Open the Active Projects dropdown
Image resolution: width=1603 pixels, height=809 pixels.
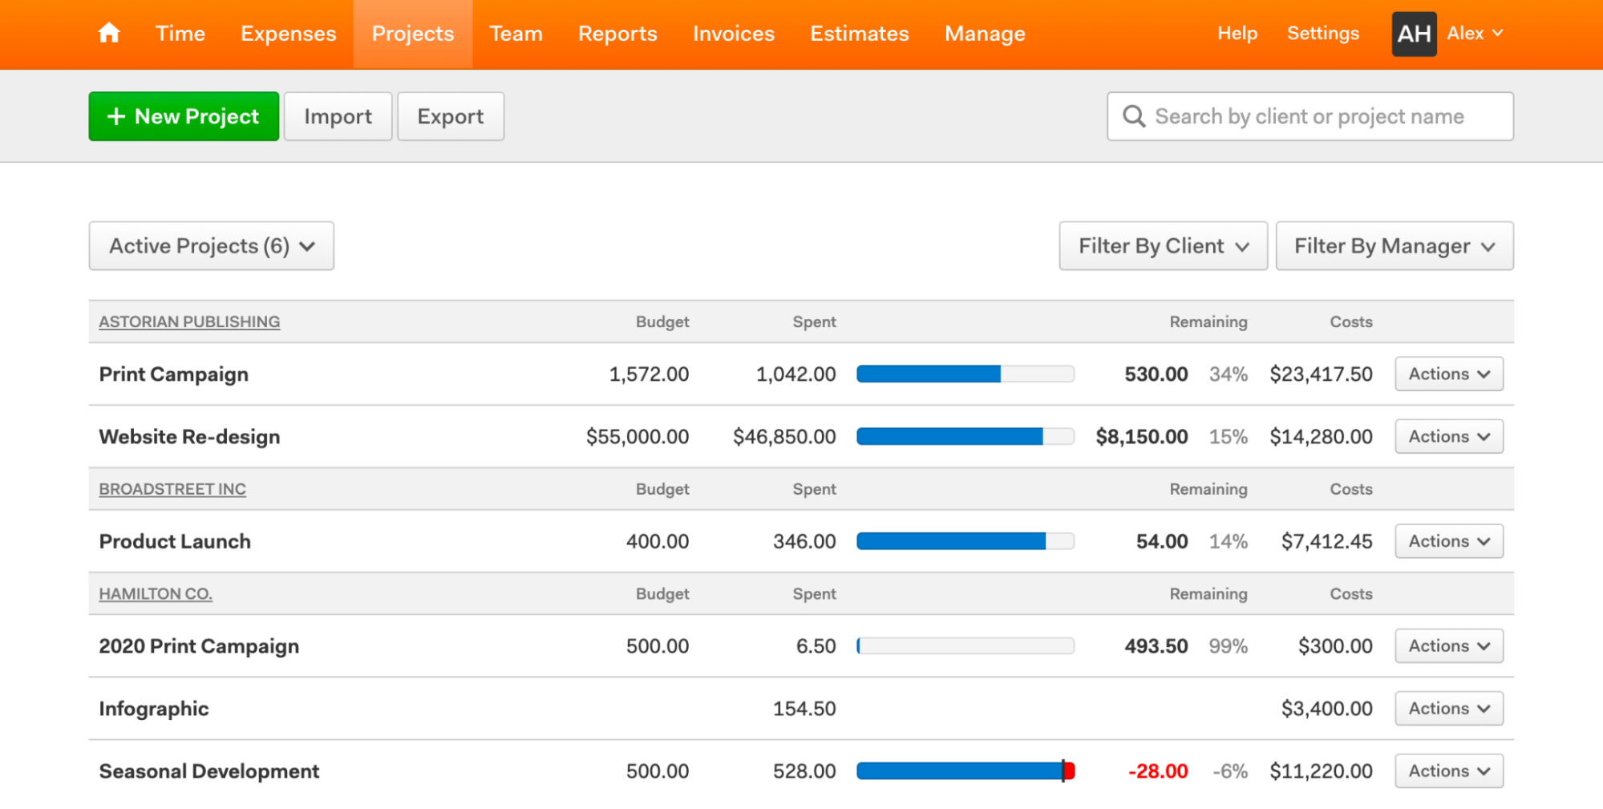pos(211,245)
